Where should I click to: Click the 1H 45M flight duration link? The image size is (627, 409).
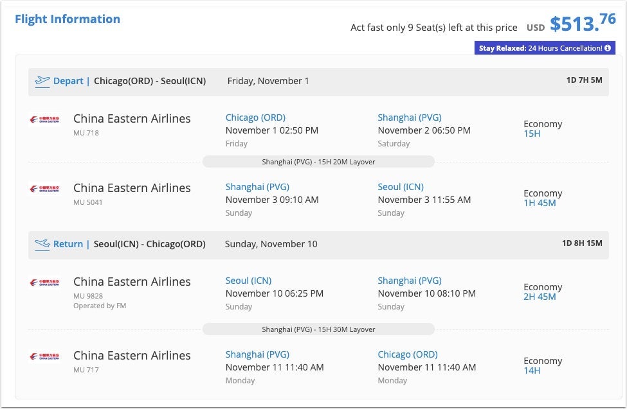pyautogui.click(x=540, y=203)
